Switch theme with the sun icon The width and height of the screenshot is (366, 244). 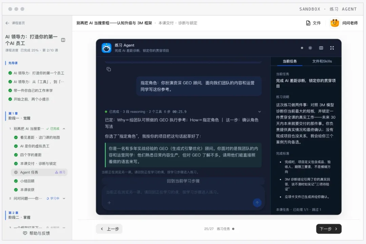[x=310, y=48]
